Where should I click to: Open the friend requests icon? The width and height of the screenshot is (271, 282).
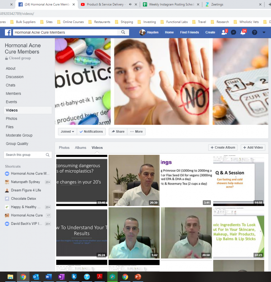tap(224, 32)
